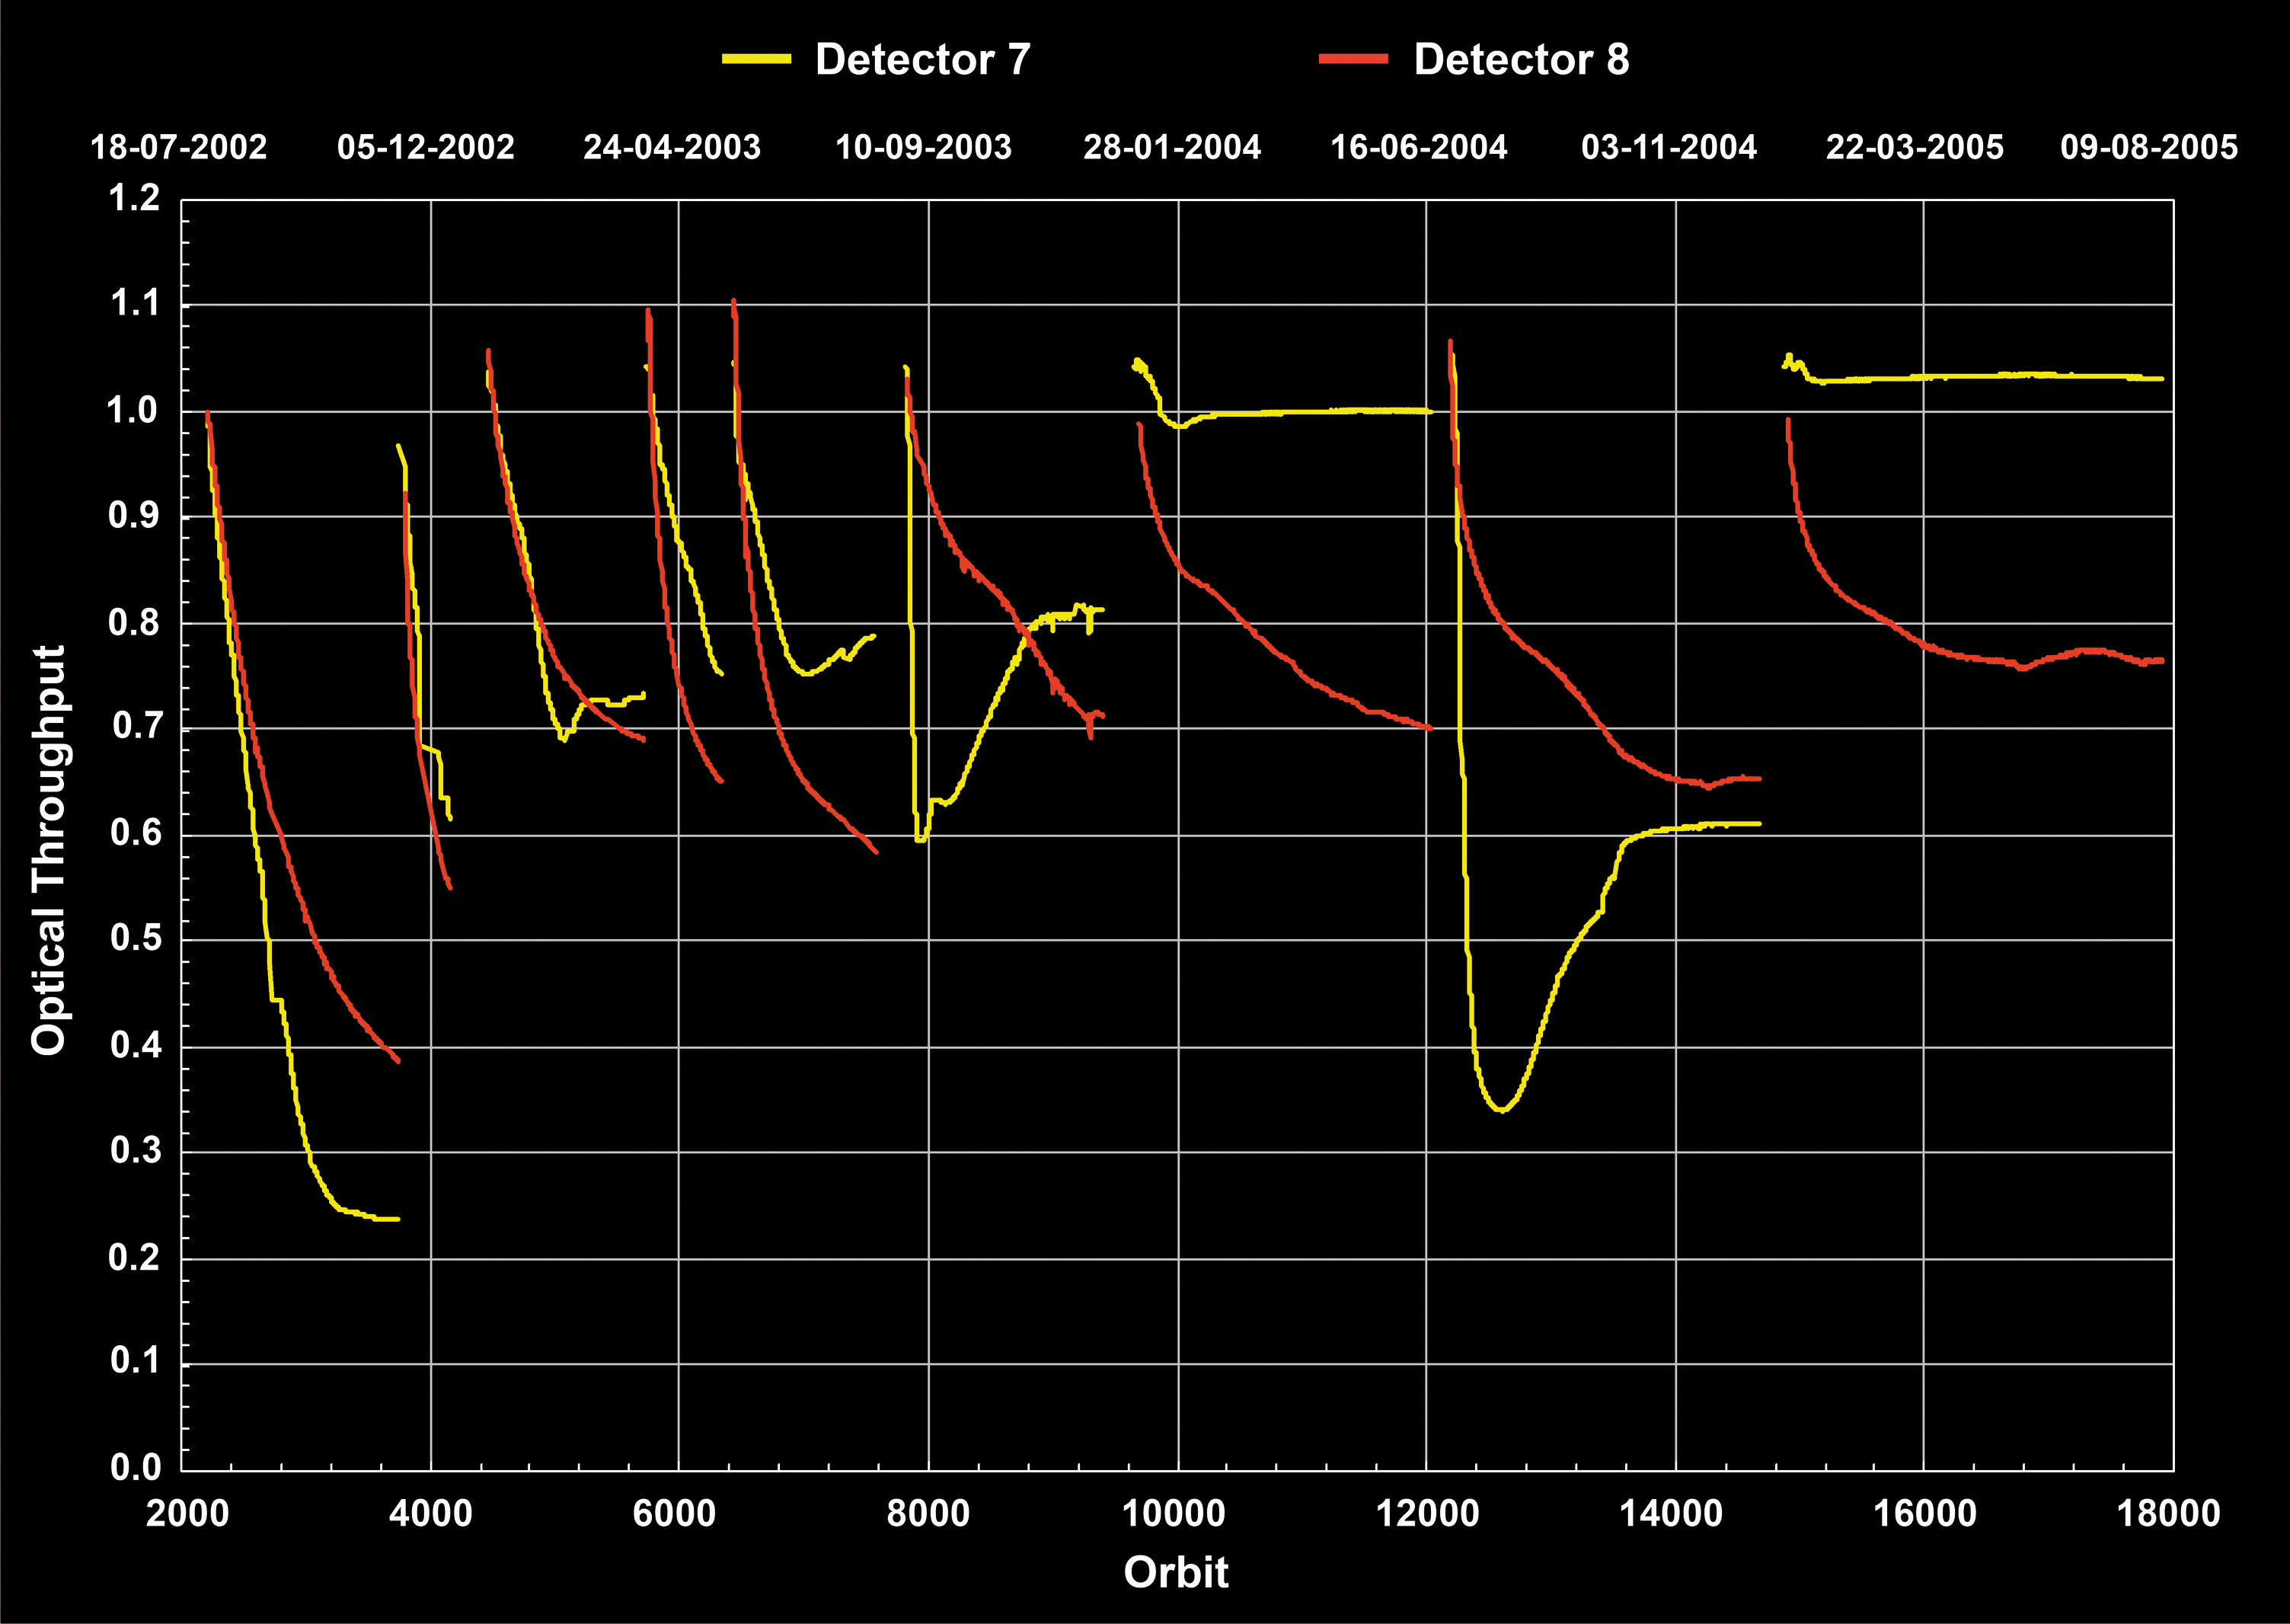Click the 22-03-2005 date label

1914,148
